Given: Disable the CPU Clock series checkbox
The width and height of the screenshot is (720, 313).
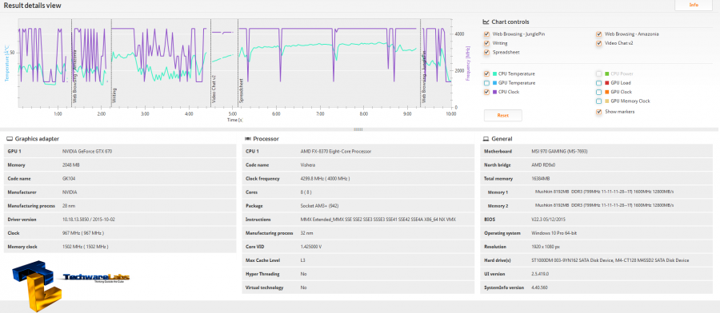Looking at the screenshot, I should [x=486, y=92].
